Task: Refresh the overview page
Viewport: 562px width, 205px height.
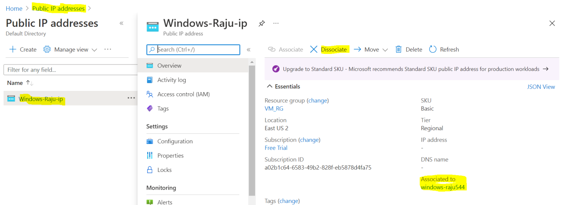Action: click(x=444, y=50)
